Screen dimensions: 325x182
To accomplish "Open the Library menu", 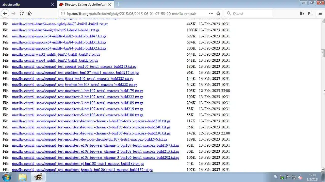I will pos(302,13).
